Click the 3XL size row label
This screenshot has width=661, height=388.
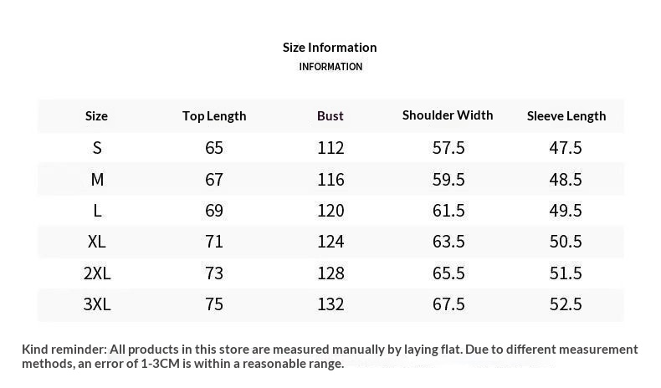pos(97,304)
